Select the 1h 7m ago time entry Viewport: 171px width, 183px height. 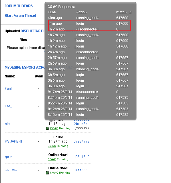tap(56, 35)
